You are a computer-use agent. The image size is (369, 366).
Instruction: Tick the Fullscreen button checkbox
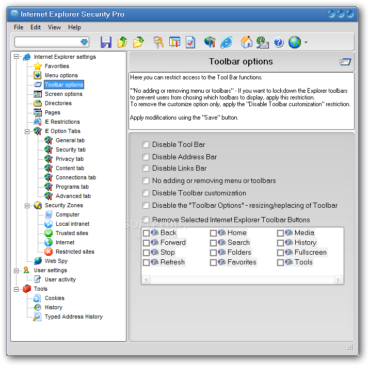(280, 253)
